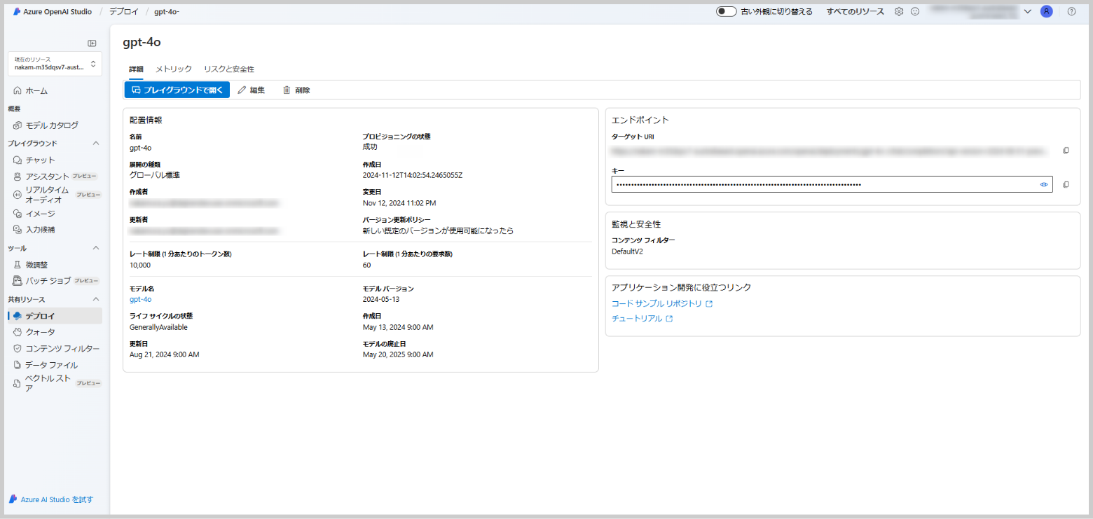Toggle 古い外観に切り替える switch
Viewport: 1093px width, 519px height.
pos(726,11)
